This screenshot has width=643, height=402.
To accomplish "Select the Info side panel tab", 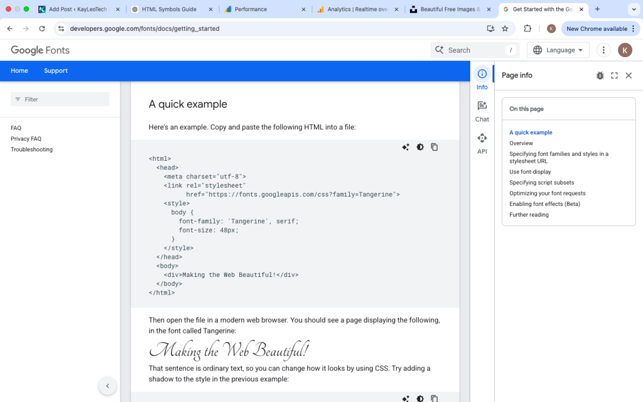I will 482,79.
